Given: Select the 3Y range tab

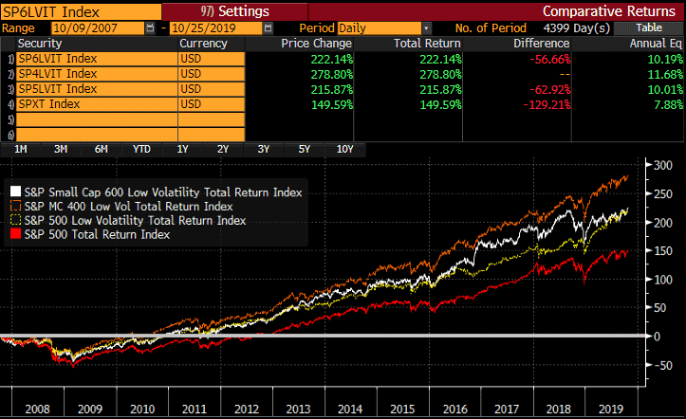Looking at the screenshot, I should click(264, 150).
